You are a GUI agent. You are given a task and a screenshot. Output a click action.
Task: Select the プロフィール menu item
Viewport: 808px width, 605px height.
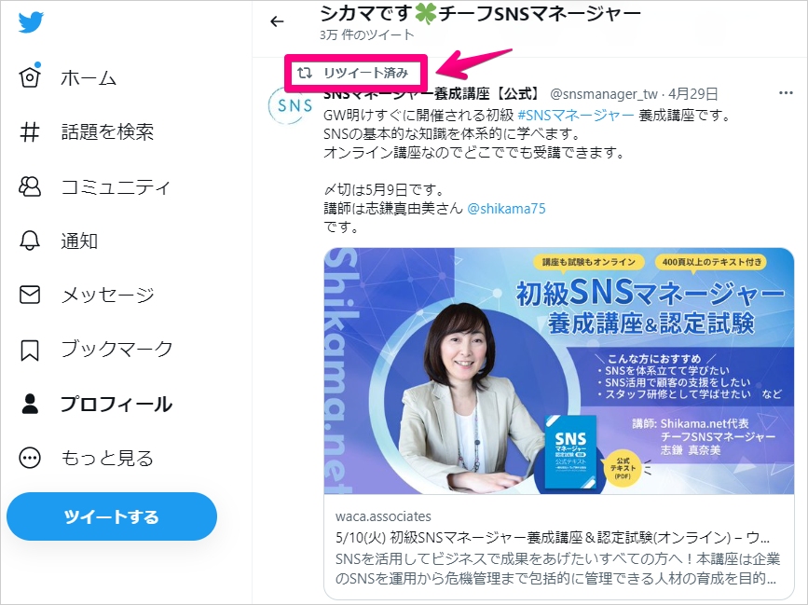(116, 404)
